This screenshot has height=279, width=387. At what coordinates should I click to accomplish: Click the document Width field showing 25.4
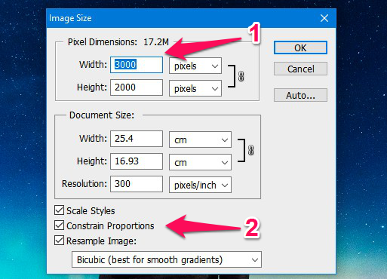(x=137, y=139)
